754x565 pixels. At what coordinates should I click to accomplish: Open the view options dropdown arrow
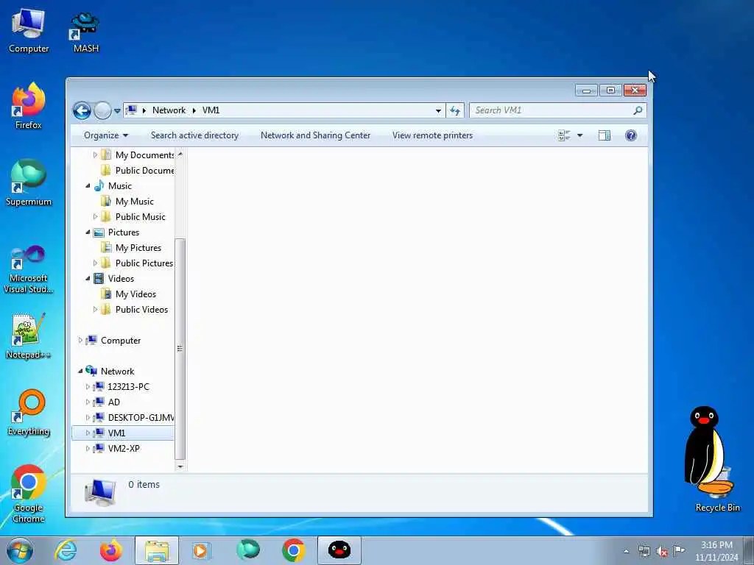580,135
